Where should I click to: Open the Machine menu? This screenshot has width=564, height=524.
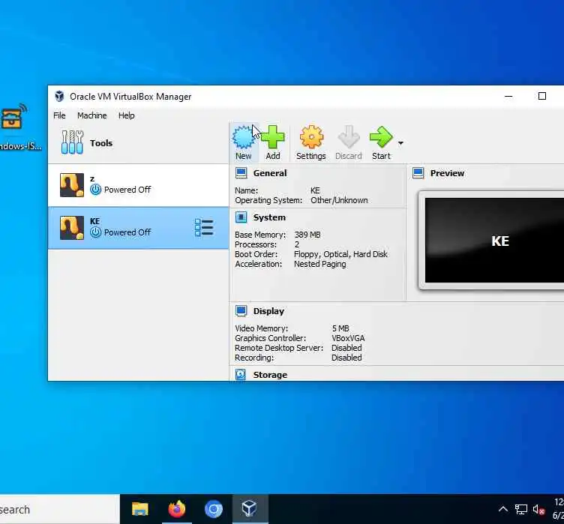pos(92,115)
